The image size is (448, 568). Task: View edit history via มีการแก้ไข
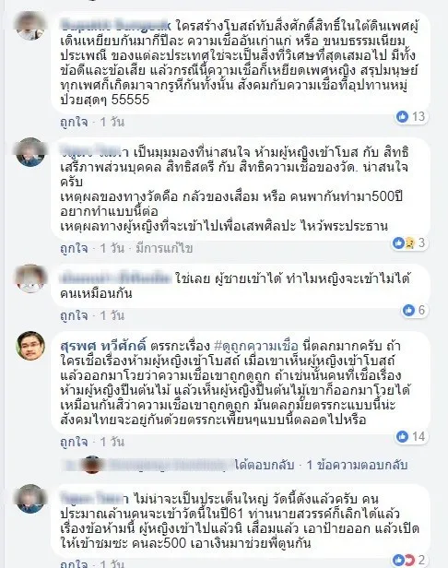[x=164, y=248]
